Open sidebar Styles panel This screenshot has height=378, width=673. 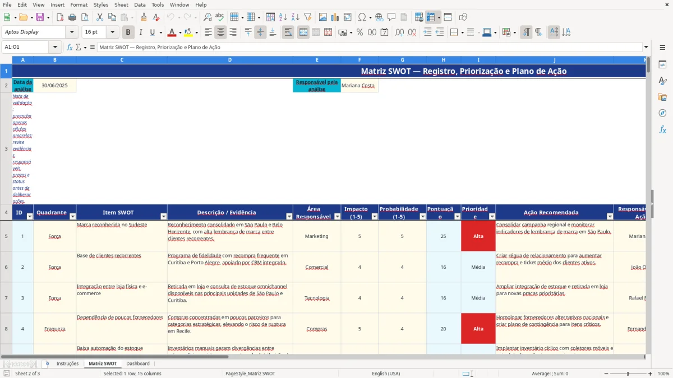[662, 81]
